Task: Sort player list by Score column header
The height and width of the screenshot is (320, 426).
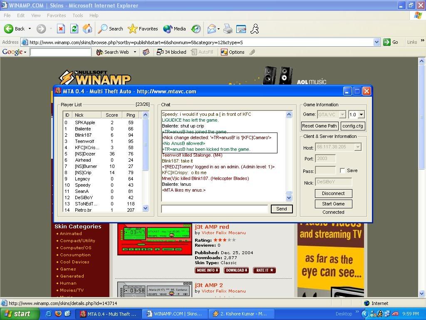Action: [x=111, y=115]
